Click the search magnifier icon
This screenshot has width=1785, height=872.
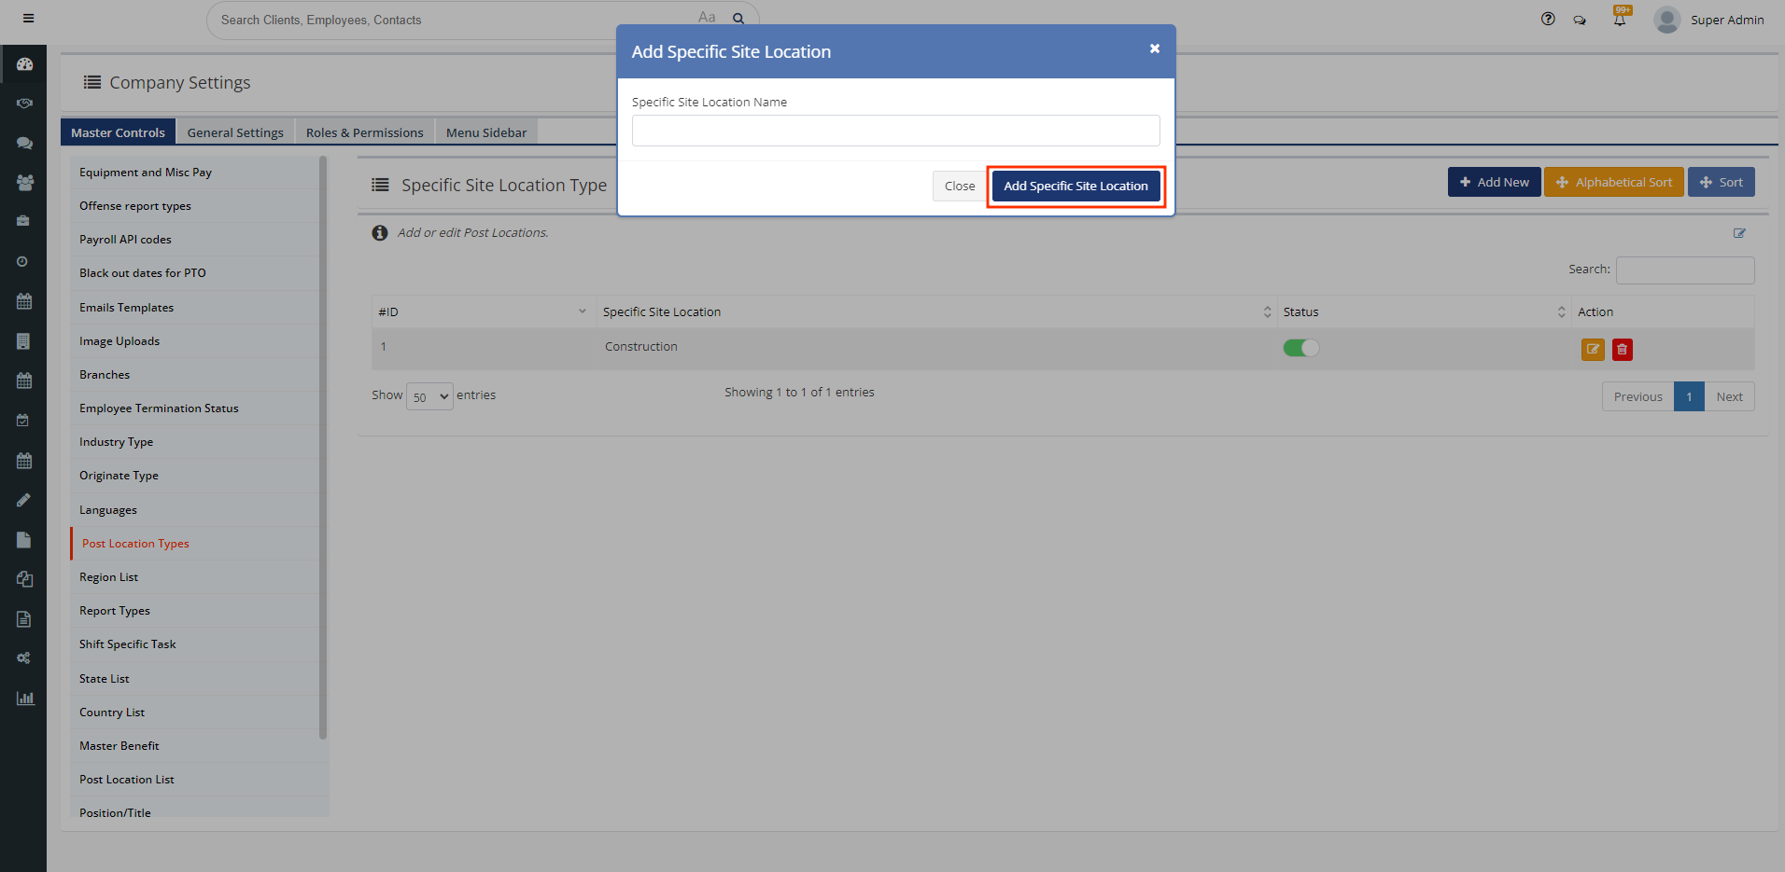738,19
